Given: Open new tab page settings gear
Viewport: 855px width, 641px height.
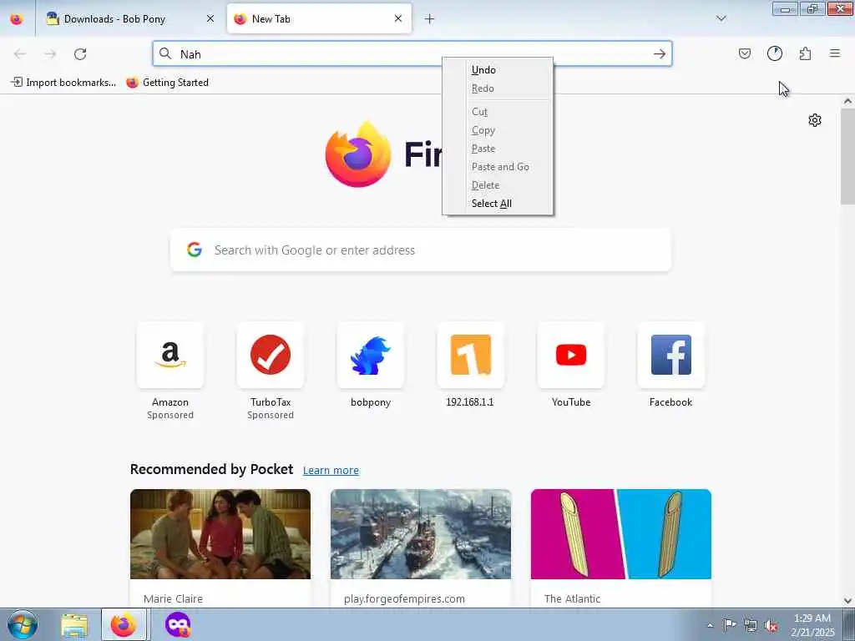Looking at the screenshot, I should (815, 120).
